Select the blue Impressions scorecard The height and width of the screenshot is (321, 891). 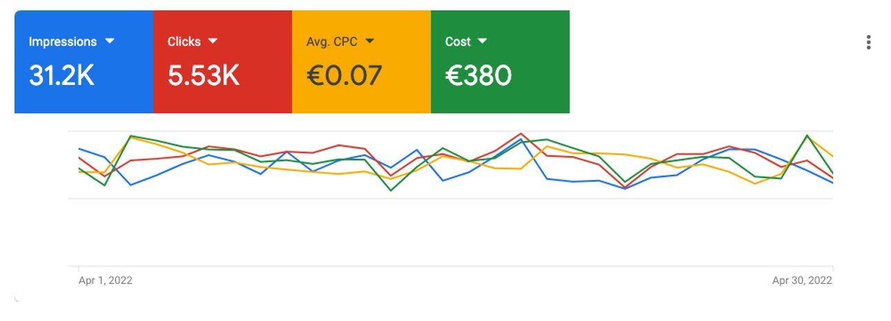[84, 61]
